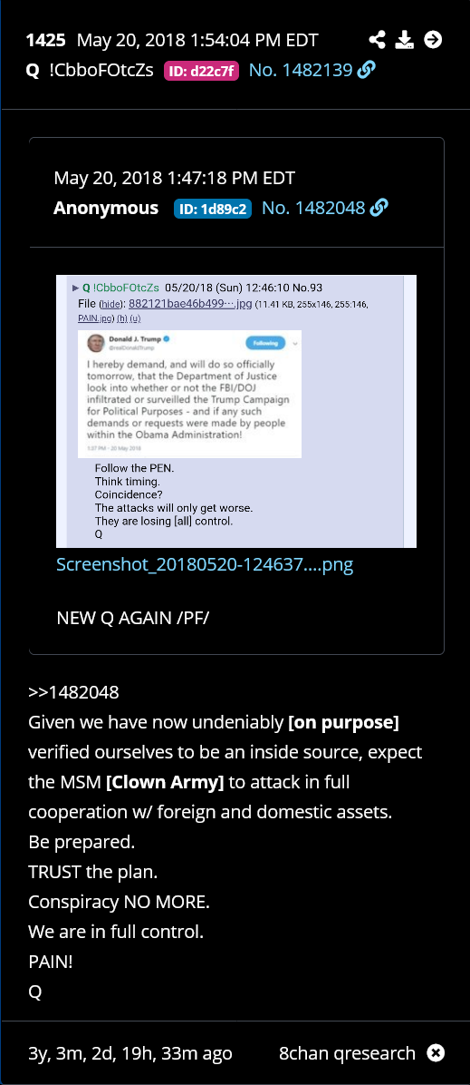The image size is (470, 1085).
Task: Click the 8chan qresearch board label
Action: tap(347, 1053)
